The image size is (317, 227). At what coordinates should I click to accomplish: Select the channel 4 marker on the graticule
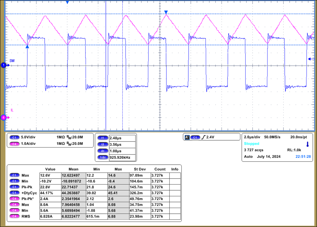(4, 117)
